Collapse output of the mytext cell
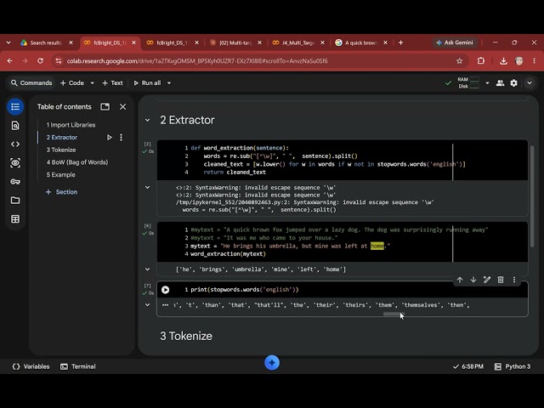This screenshot has height=408, width=544. (x=147, y=269)
